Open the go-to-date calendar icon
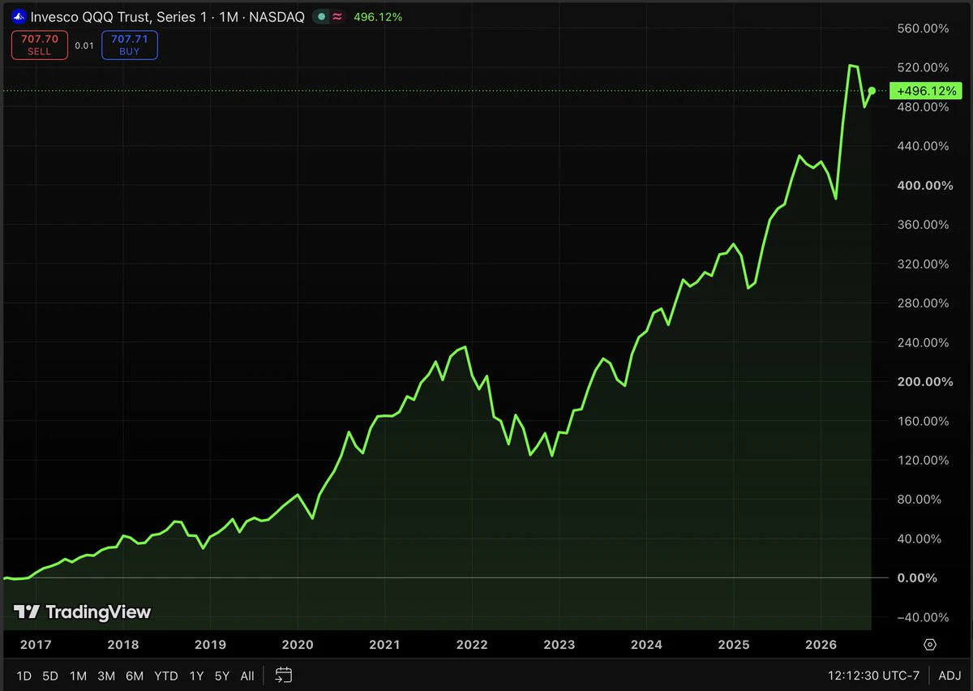Viewport: 973px width, 691px height. click(283, 675)
